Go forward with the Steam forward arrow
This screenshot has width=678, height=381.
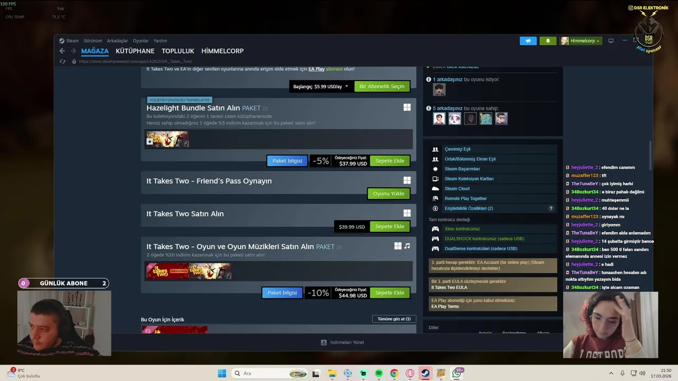[73, 51]
